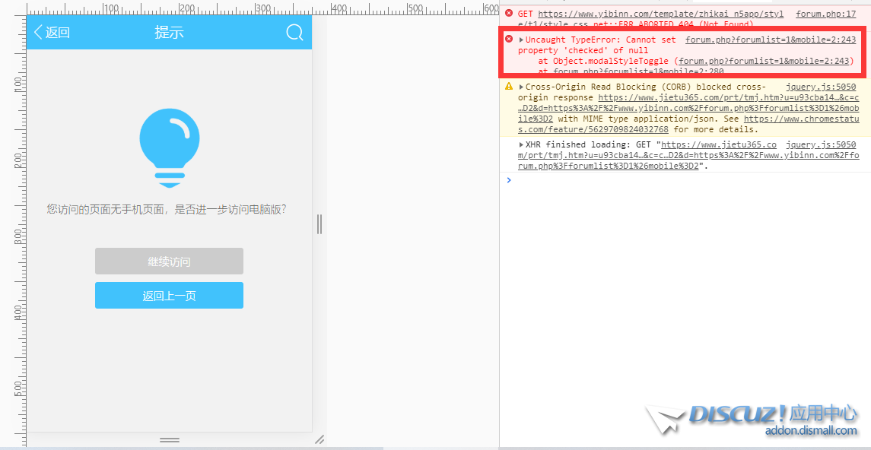Tap the back arrow 返回 in header

[52, 32]
